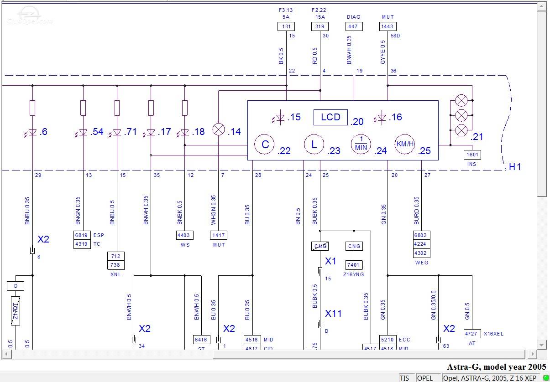This screenshot has width=550, height=382.
Task: Click wire label RD 0.5
Action: click(315, 55)
